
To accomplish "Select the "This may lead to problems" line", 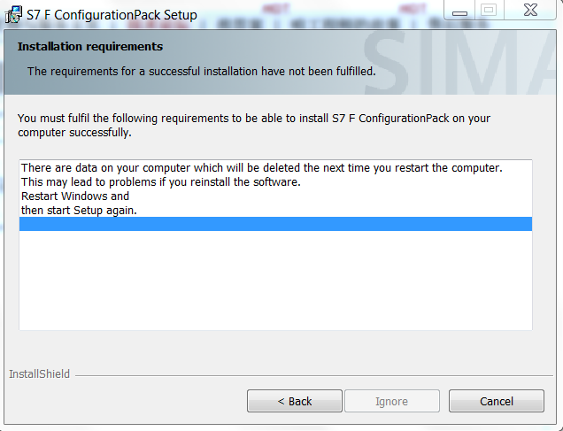I will (x=161, y=182).
